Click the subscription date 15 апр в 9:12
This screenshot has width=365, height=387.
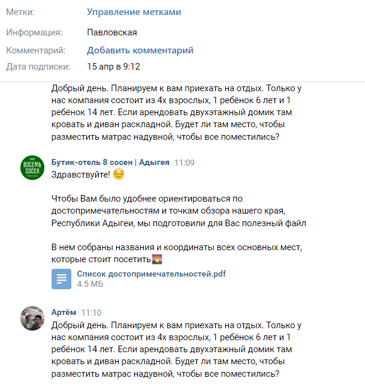pyautogui.click(x=113, y=67)
